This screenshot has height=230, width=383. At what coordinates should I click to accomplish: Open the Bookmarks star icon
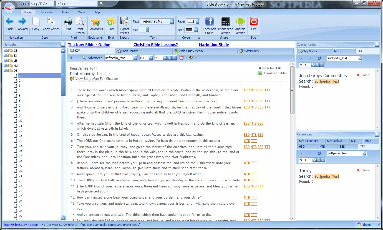(95, 24)
